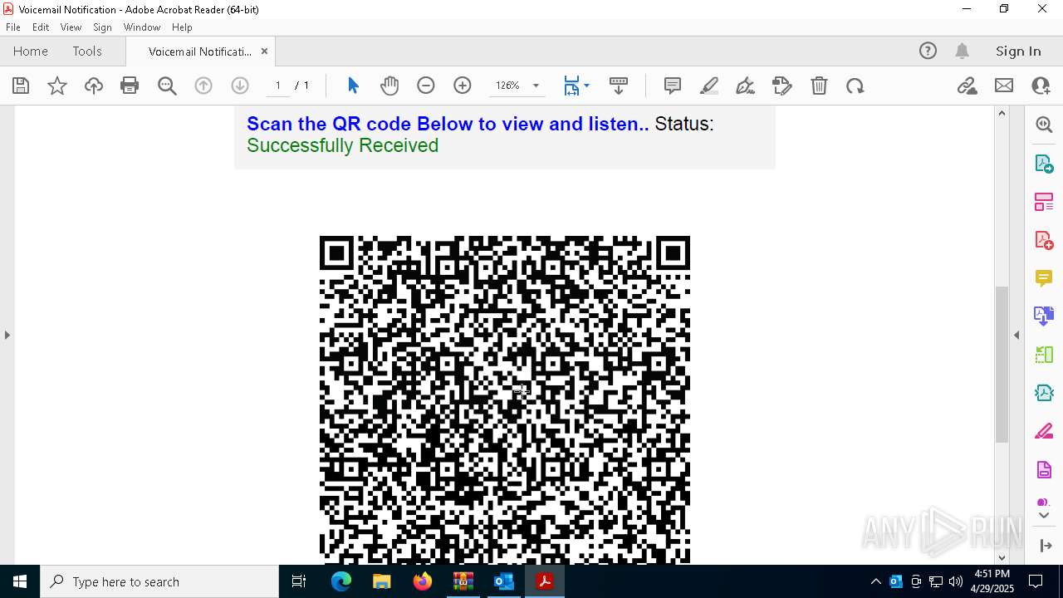Close the Voicemail Notification document tab
The height and width of the screenshot is (598, 1063).
click(x=264, y=51)
